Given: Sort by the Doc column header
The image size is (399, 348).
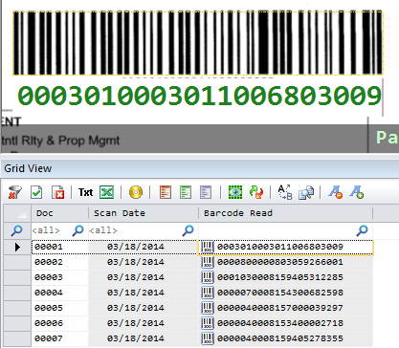Looking at the screenshot, I should [x=59, y=213].
